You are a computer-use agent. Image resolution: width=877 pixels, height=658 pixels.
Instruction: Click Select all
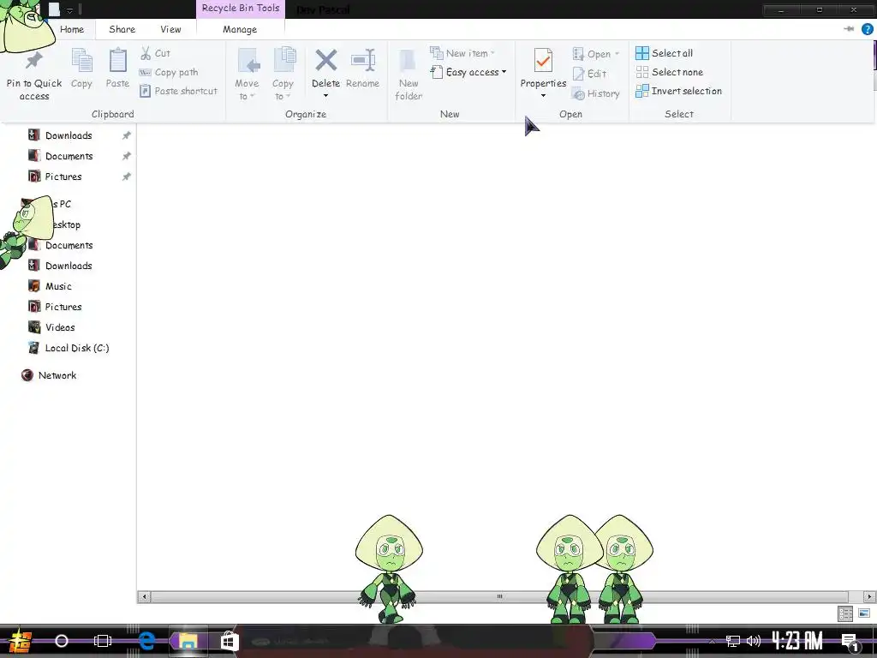665,53
